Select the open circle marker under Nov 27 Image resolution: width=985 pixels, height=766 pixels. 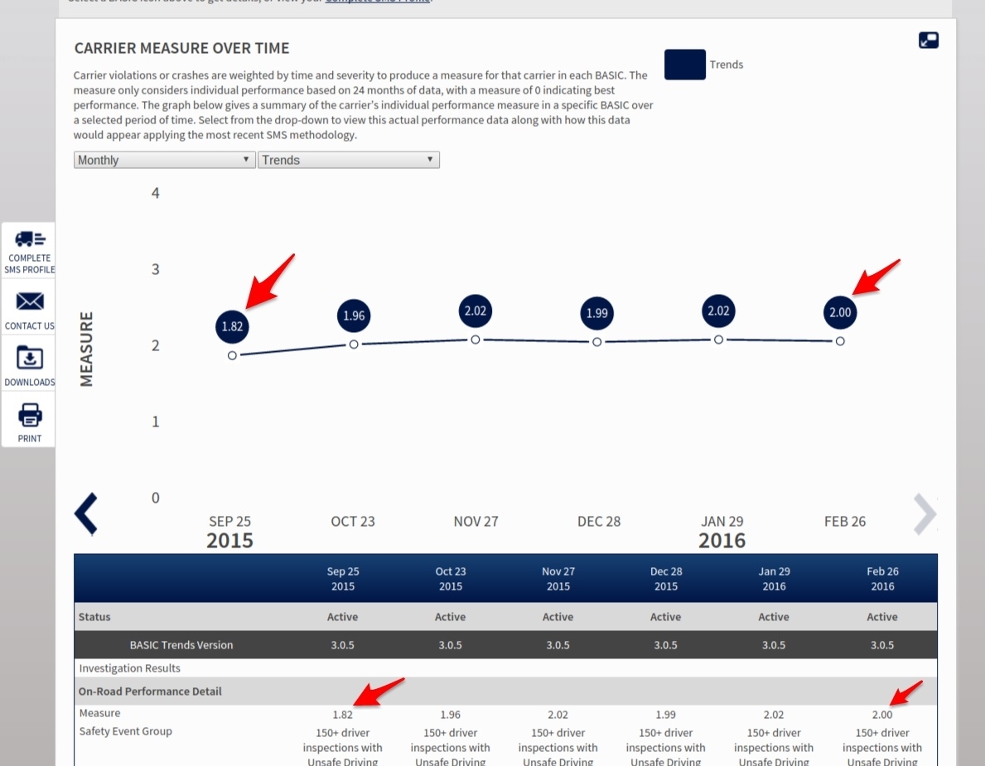[476, 340]
